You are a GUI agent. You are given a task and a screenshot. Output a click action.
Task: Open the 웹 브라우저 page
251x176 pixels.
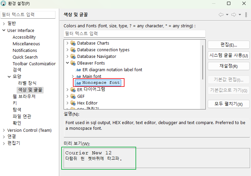[x=24, y=96]
